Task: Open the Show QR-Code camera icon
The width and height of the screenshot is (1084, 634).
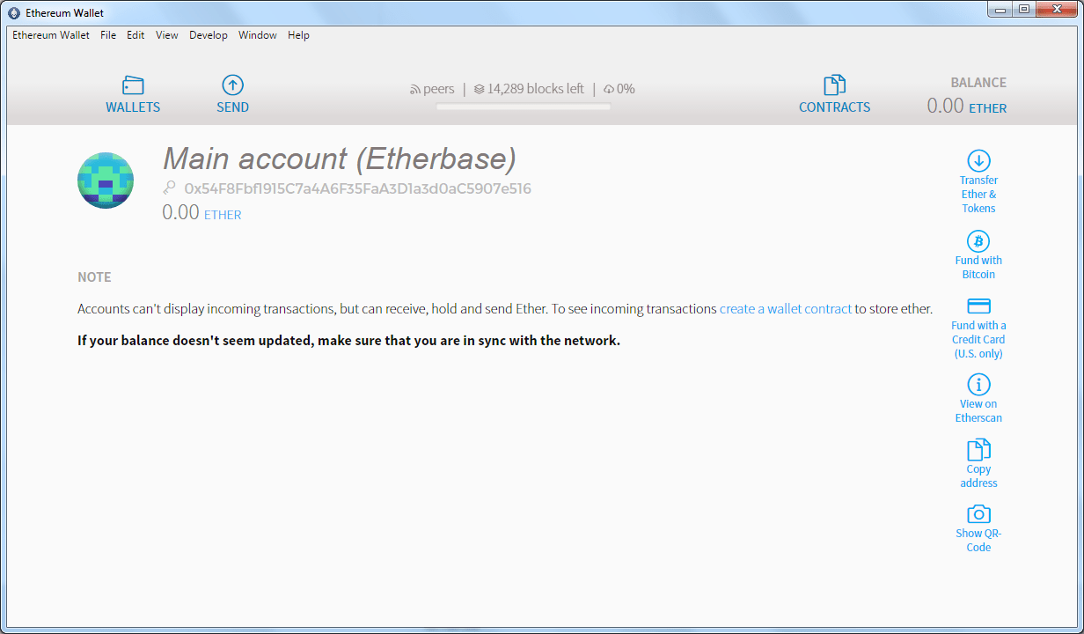Action: pos(978,514)
